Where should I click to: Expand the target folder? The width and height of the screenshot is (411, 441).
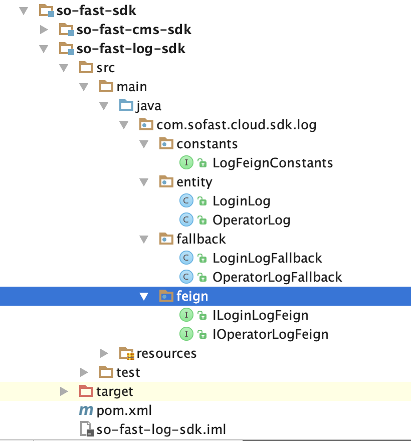[64, 391]
